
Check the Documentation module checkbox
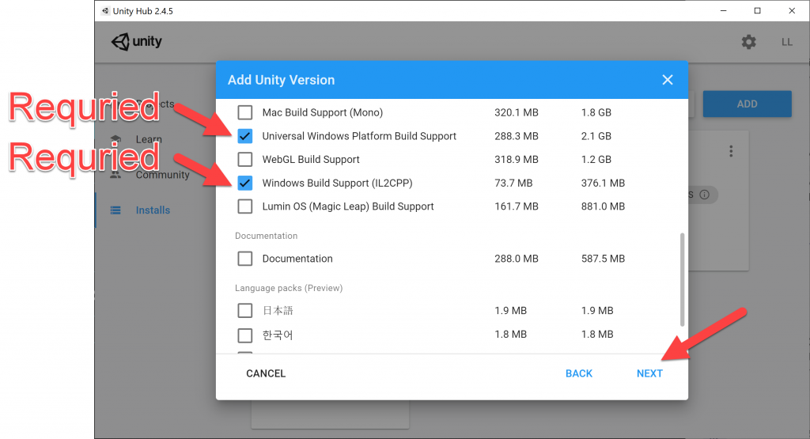pyautogui.click(x=245, y=258)
